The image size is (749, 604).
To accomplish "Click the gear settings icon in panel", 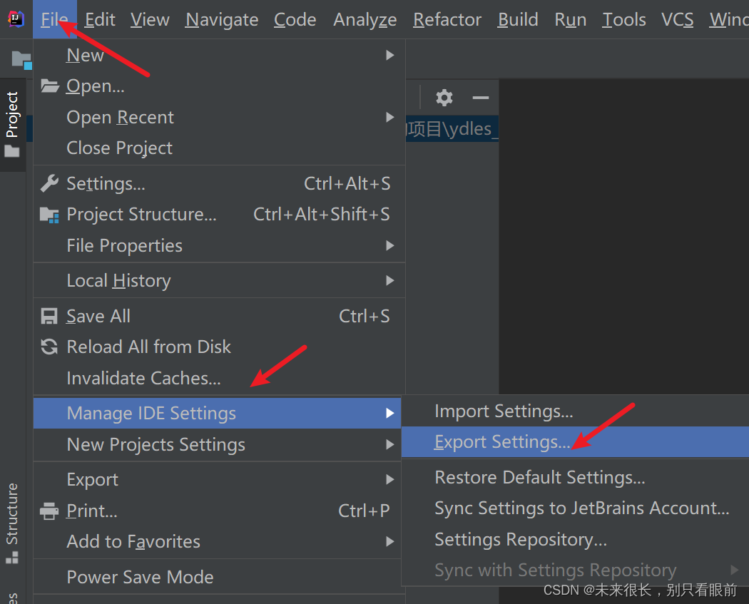I will (444, 98).
